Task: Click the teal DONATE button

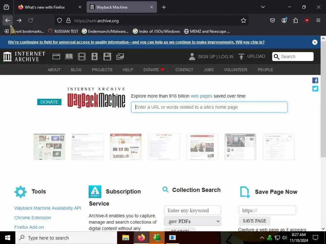Action: click(x=49, y=102)
